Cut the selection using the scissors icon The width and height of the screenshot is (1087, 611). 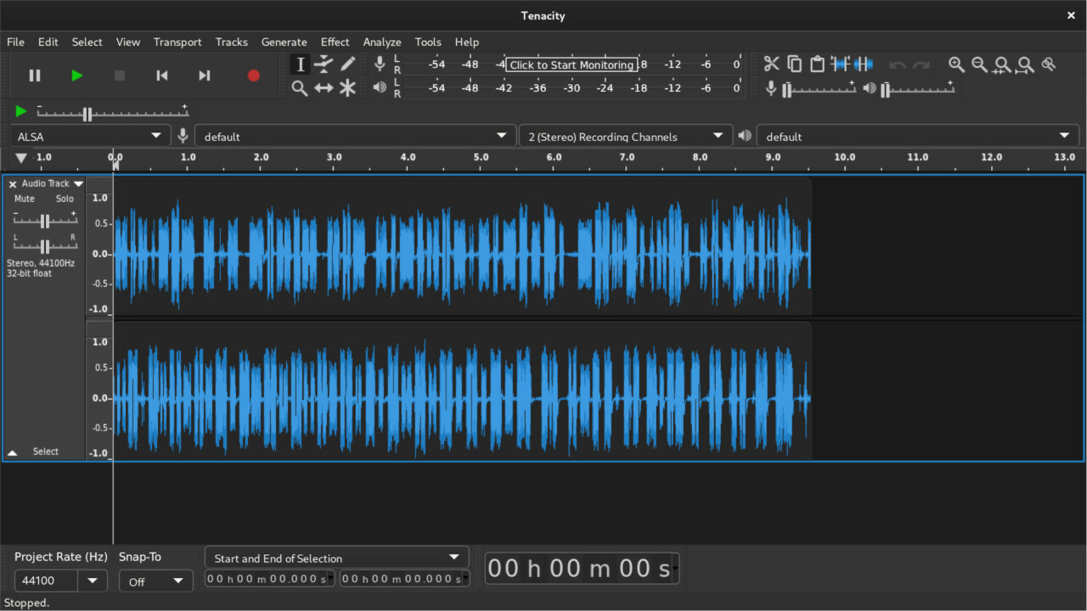(x=771, y=64)
